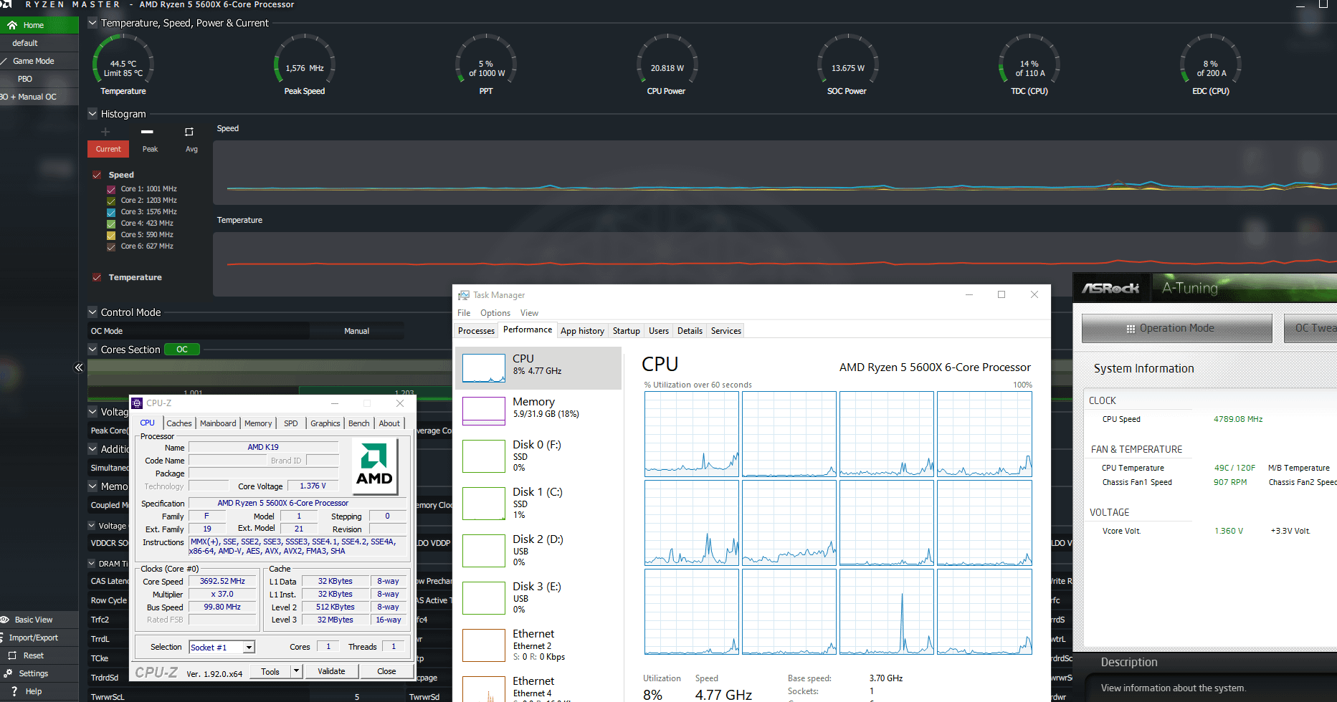Collapse the Cores Section expander
Image resolution: width=1337 pixels, height=702 pixels.
(92, 349)
